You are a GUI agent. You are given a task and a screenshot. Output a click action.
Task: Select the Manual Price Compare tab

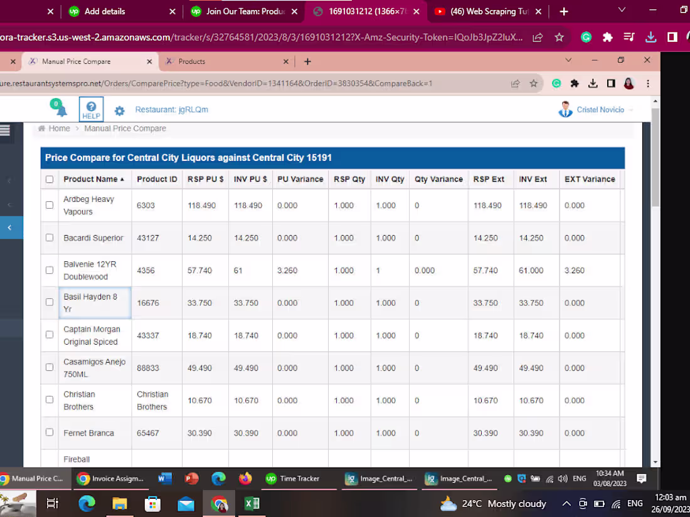coord(90,61)
